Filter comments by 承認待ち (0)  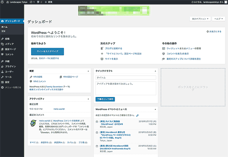pos(46,143)
